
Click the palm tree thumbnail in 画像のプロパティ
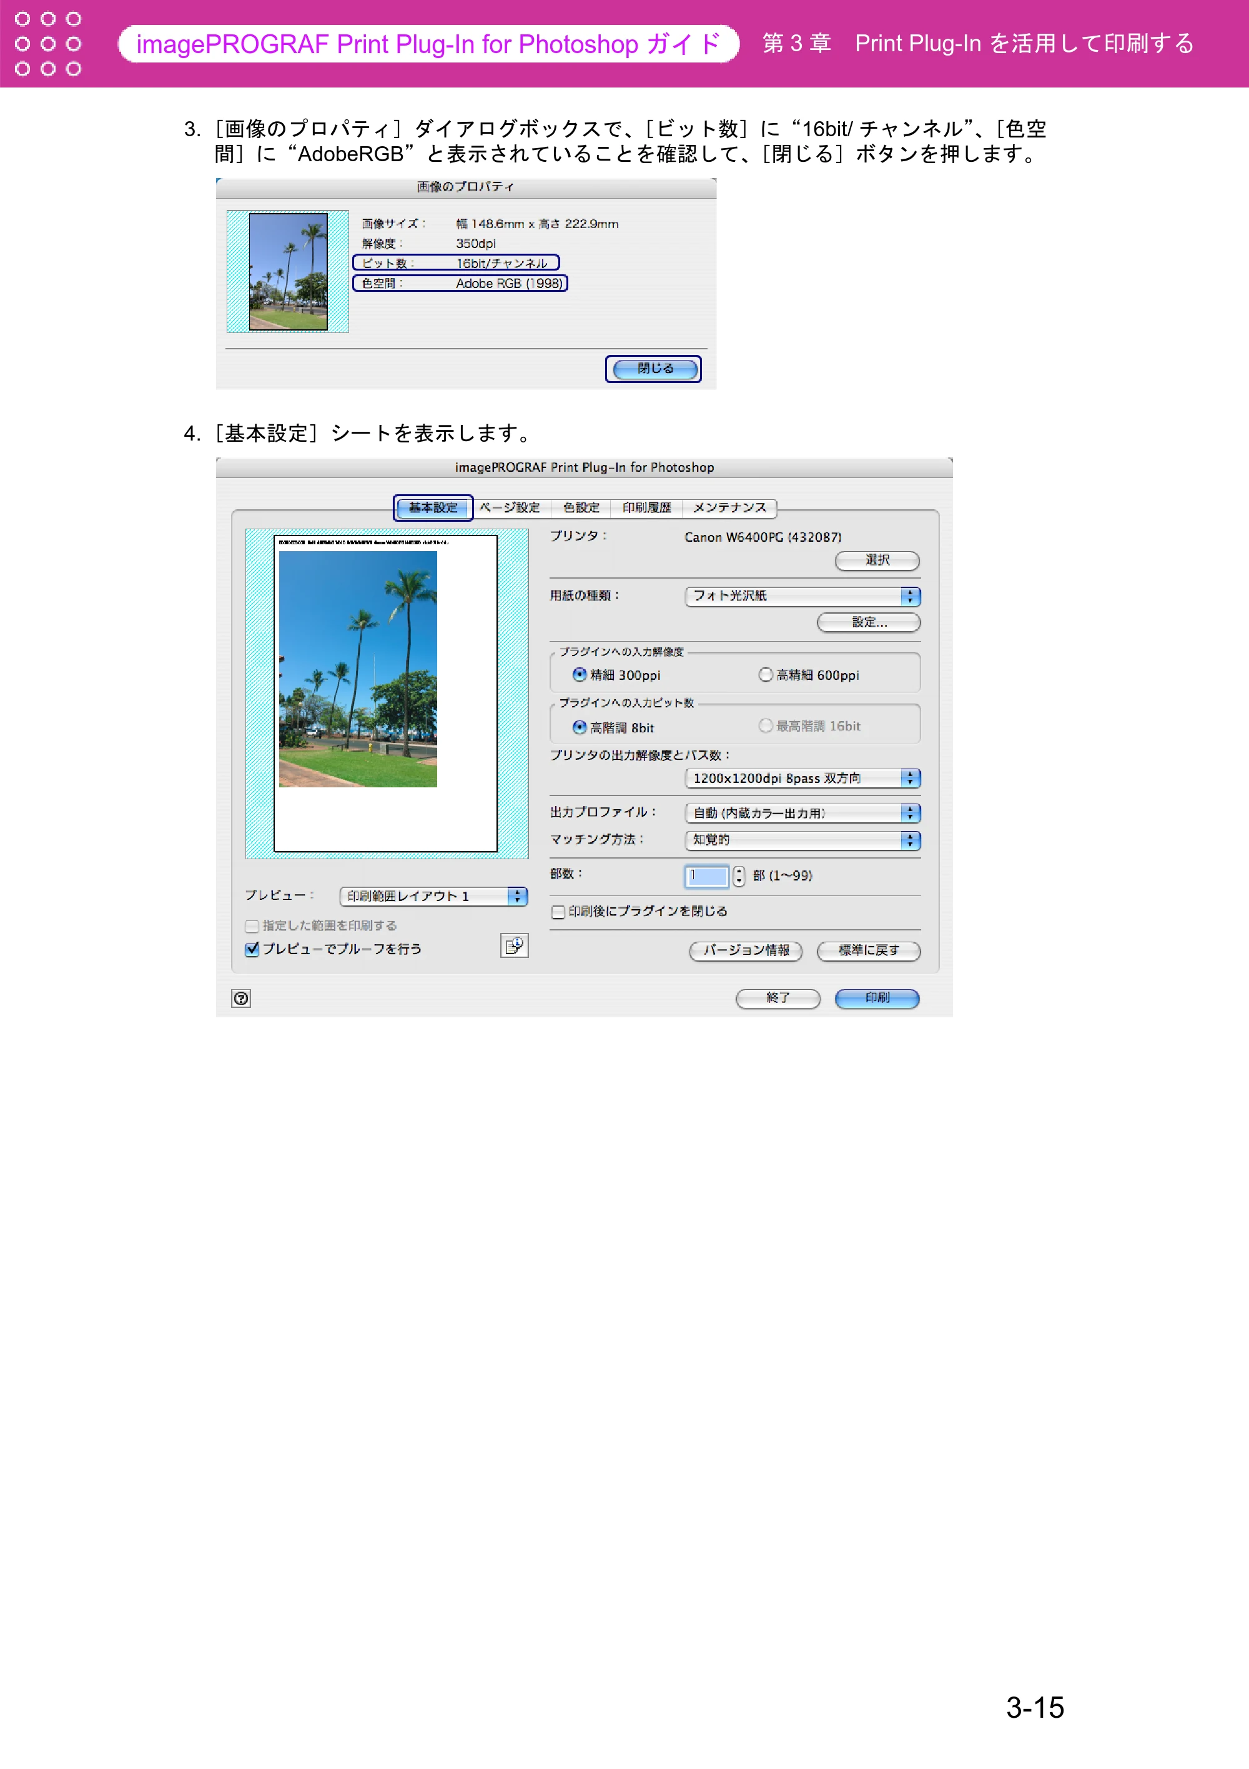(288, 271)
